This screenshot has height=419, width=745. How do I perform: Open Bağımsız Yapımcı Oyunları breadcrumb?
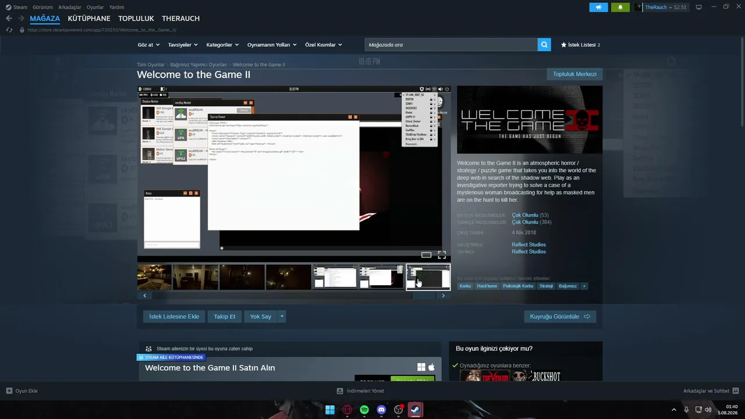(x=198, y=65)
